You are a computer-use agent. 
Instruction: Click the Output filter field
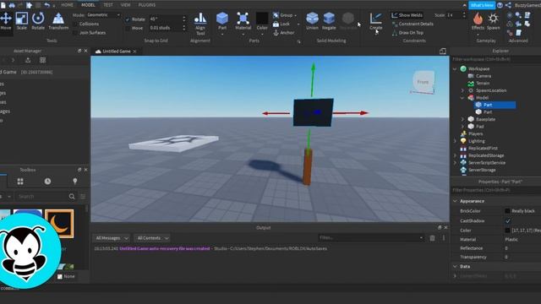point(370,238)
